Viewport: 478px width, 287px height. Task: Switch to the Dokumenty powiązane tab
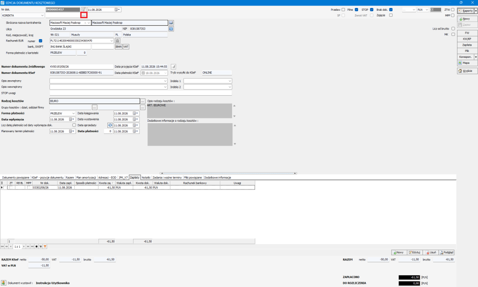click(x=15, y=178)
